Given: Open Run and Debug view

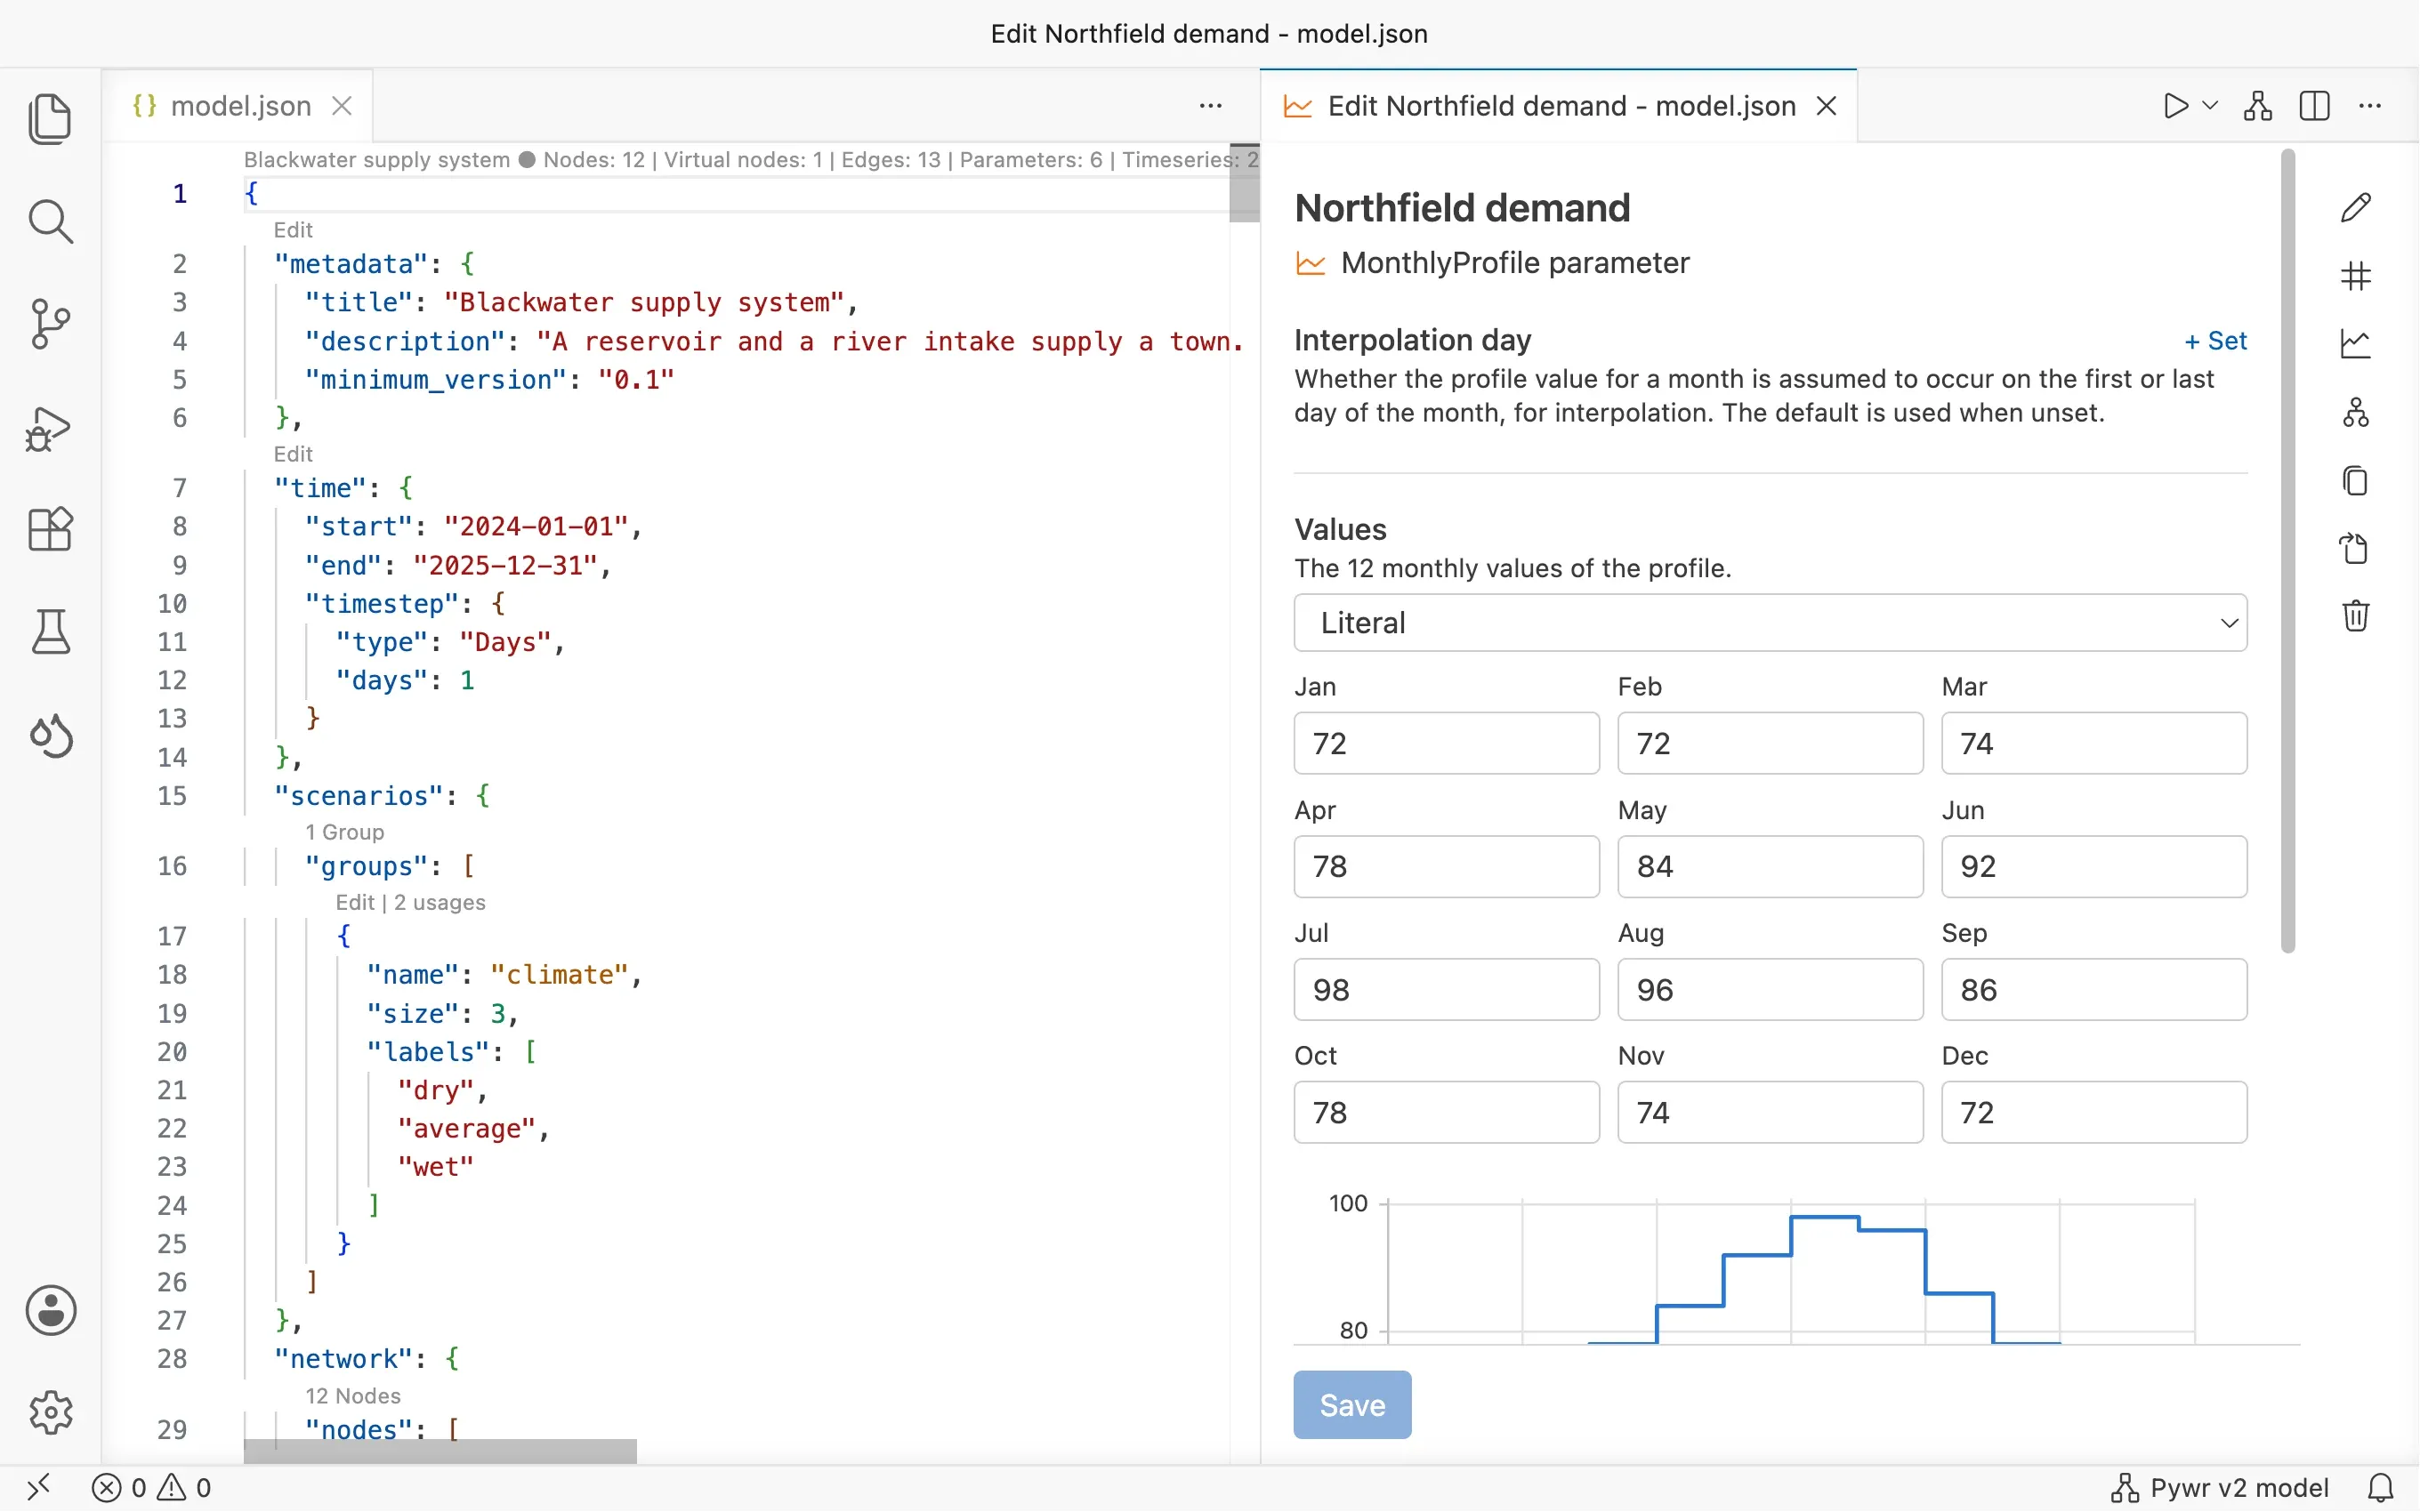Looking at the screenshot, I should 50,429.
